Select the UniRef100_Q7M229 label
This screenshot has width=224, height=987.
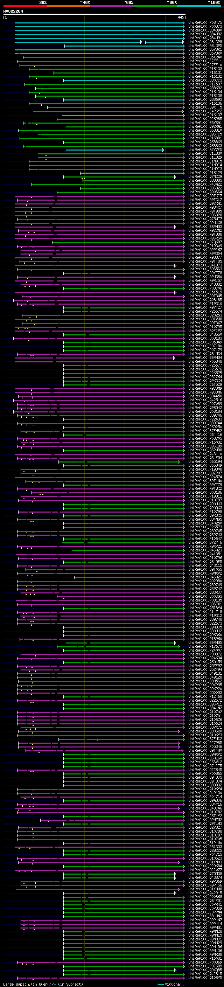[x=205, y=176]
